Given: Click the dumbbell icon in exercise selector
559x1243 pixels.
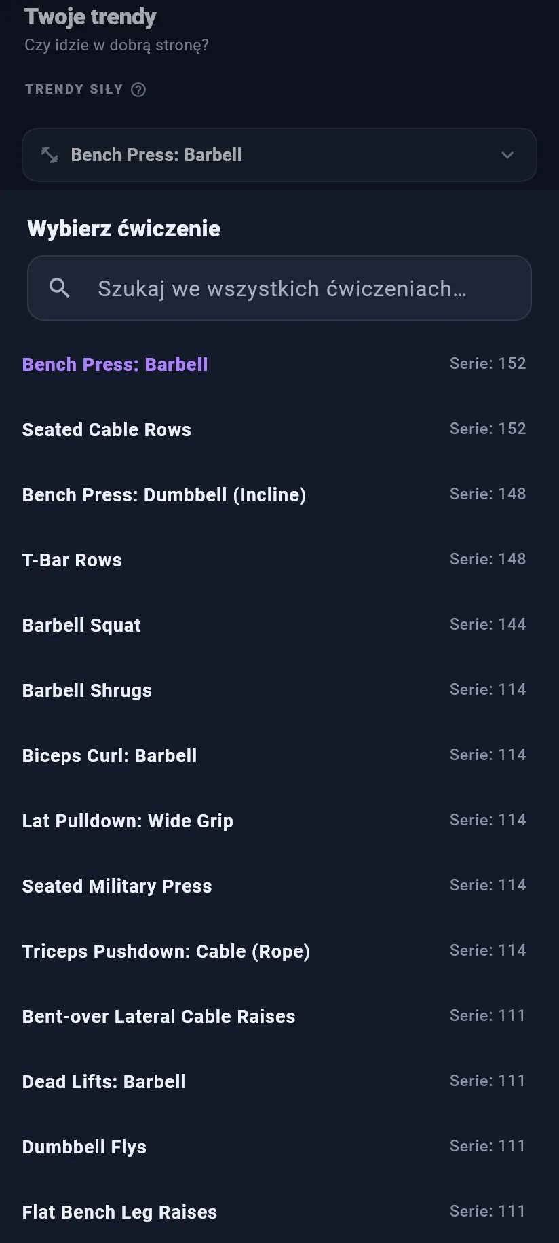Looking at the screenshot, I should click(50, 155).
